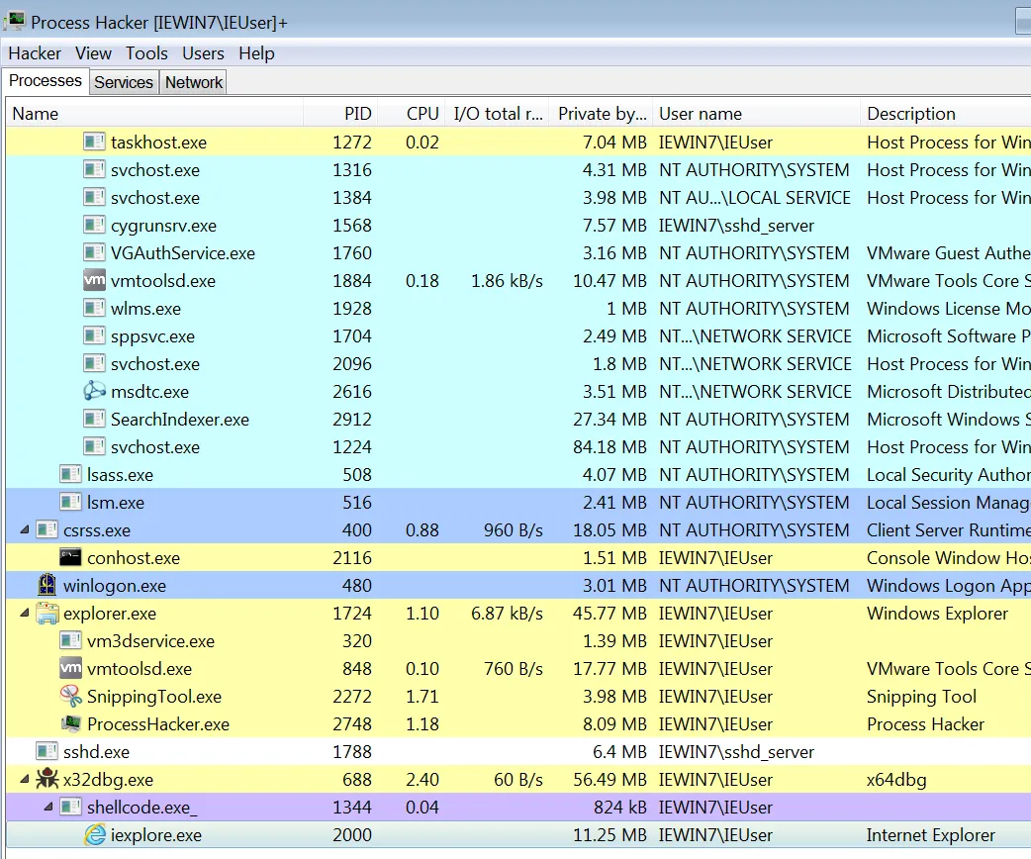1031x859 pixels.
Task: Click the iexplore.exe Internet Explorer icon
Action: [x=95, y=835]
